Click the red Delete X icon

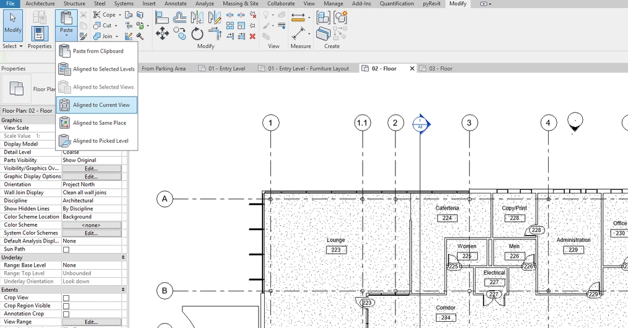coord(253,37)
